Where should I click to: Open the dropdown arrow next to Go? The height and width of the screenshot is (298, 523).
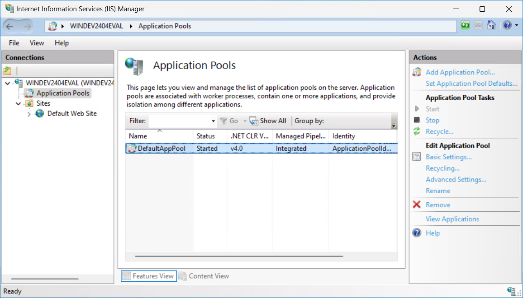[245, 121]
